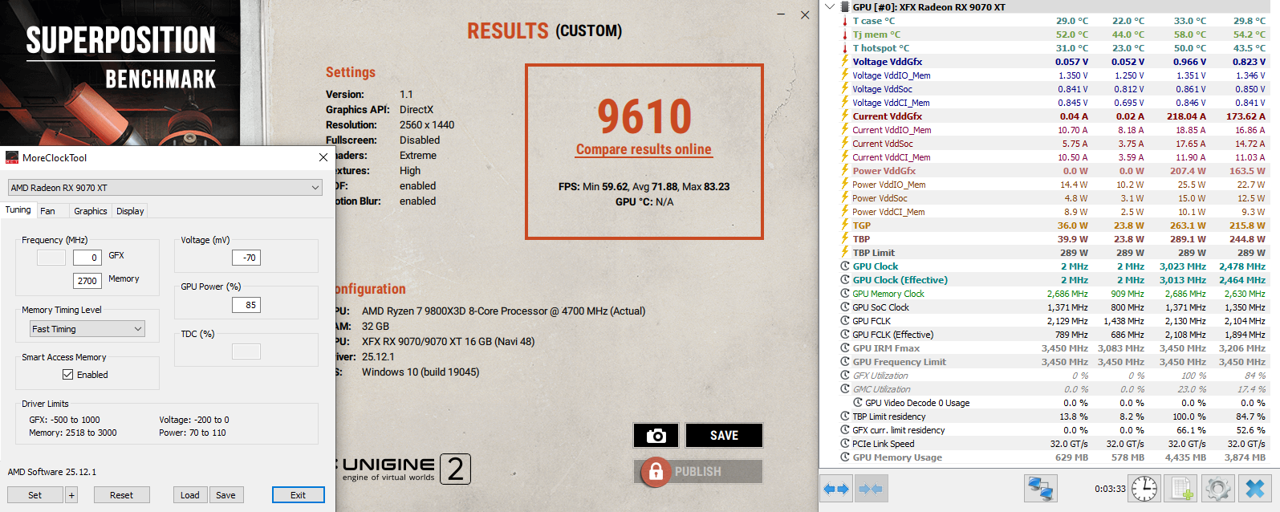1280x512 pixels.
Task: Click thermometer icon on T hotspot row
Action: tap(845, 48)
